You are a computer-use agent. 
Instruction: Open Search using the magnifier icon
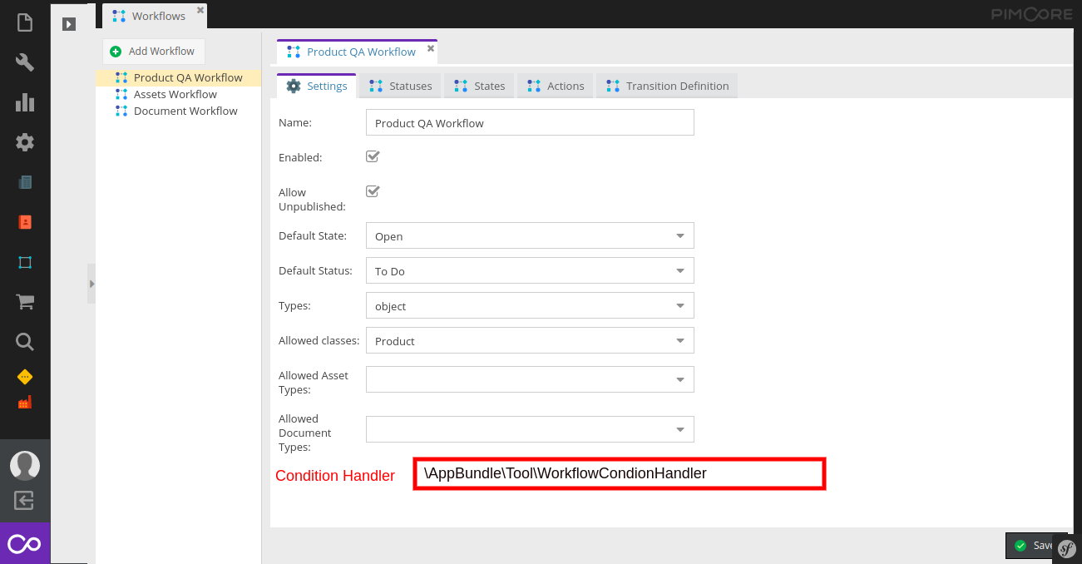(x=24, y=341)
